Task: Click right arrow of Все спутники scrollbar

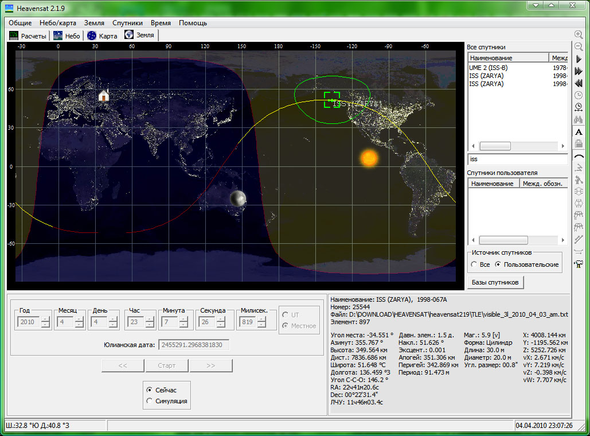Action: click(563, 146)
